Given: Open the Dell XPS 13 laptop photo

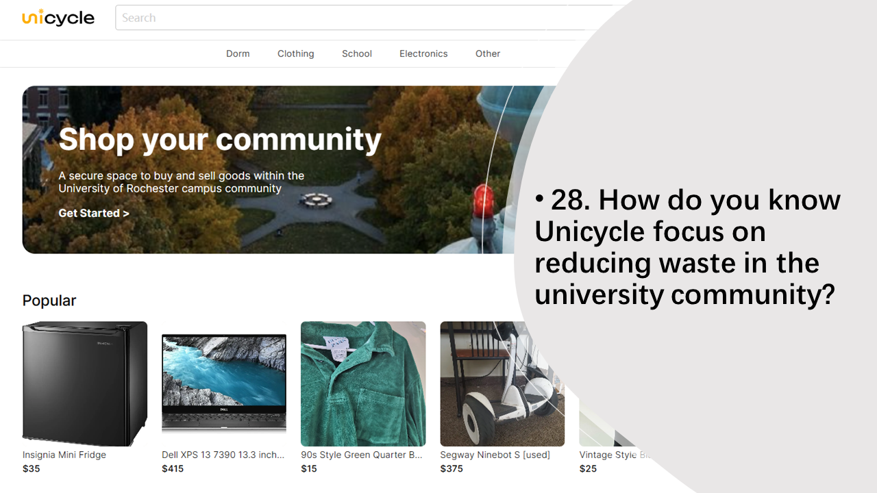Looking at the screenshot, I should tap(224, 384).
